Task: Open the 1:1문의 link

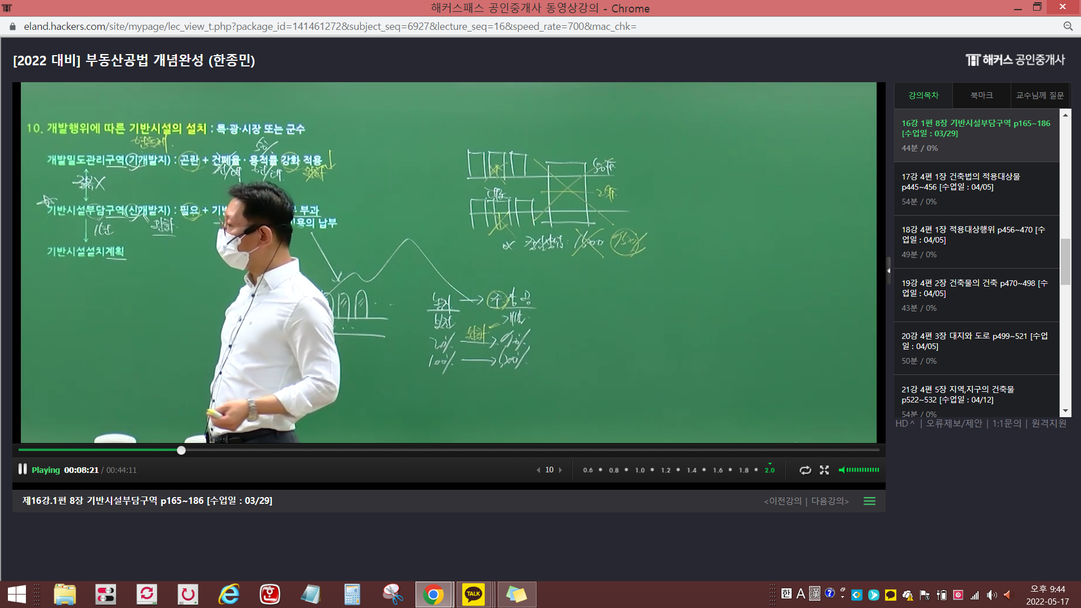Action: pos(1006,423)
